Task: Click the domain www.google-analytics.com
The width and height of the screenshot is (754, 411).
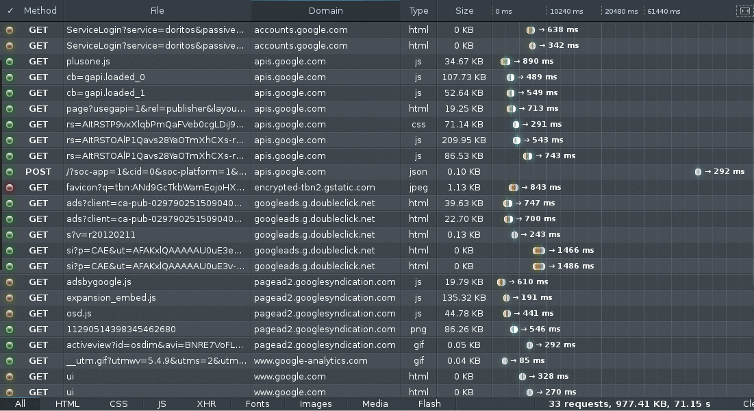Action: point(311,361)
